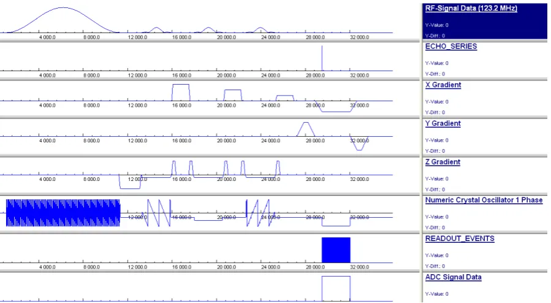Click Y-Value: 0 under RF-Signal Data

click(x=437, y=25)
